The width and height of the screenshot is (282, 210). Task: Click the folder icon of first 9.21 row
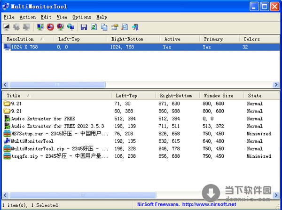[x=7, y=104]
